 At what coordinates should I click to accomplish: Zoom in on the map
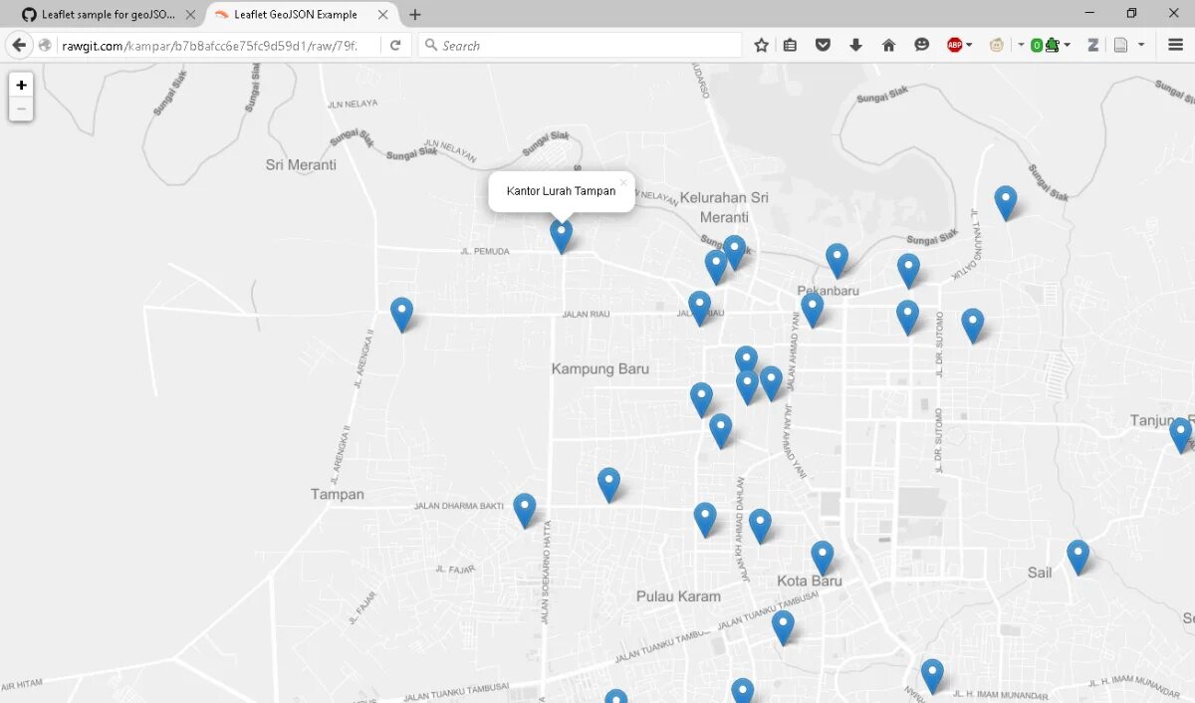pyautogui.click(x=21, y=86)
